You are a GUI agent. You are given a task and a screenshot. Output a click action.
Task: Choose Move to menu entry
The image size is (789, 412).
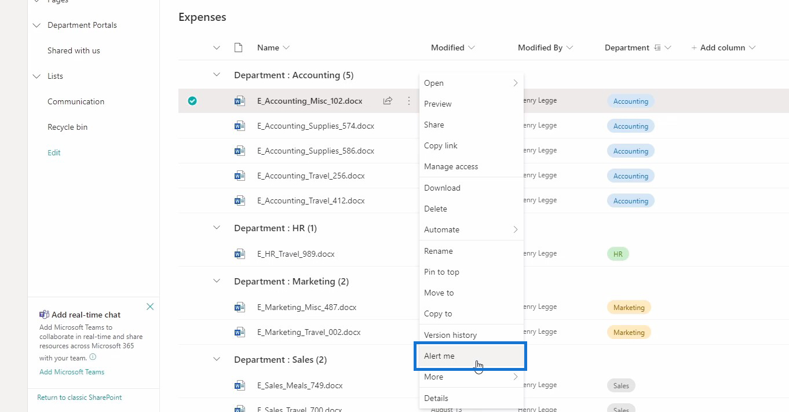point(472,293)
